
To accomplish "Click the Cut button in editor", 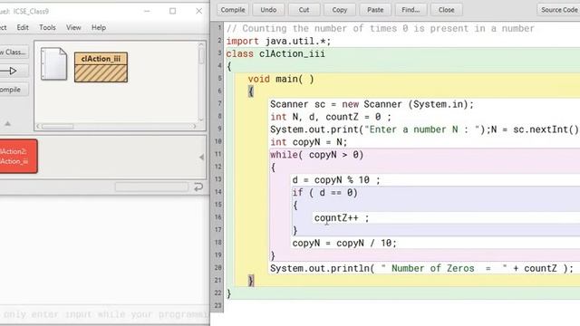I will (x=304, y=10).
